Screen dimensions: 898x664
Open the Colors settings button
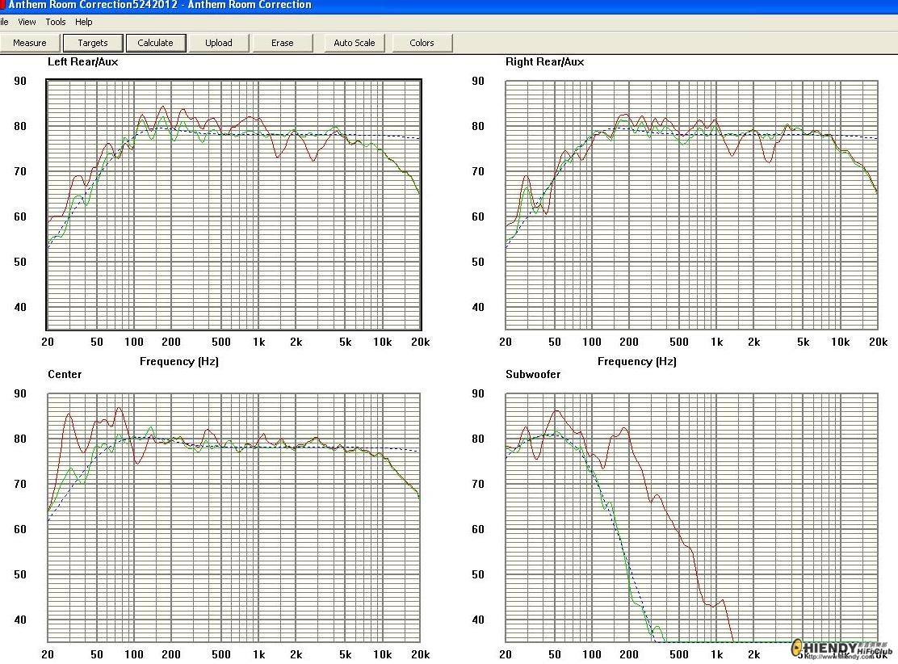coord(422,43)
